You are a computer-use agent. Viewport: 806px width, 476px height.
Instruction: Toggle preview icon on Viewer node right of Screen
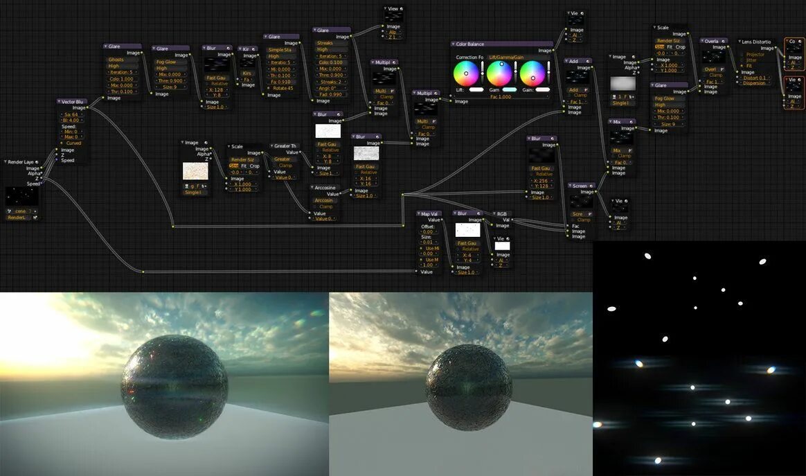coord(625,201)
